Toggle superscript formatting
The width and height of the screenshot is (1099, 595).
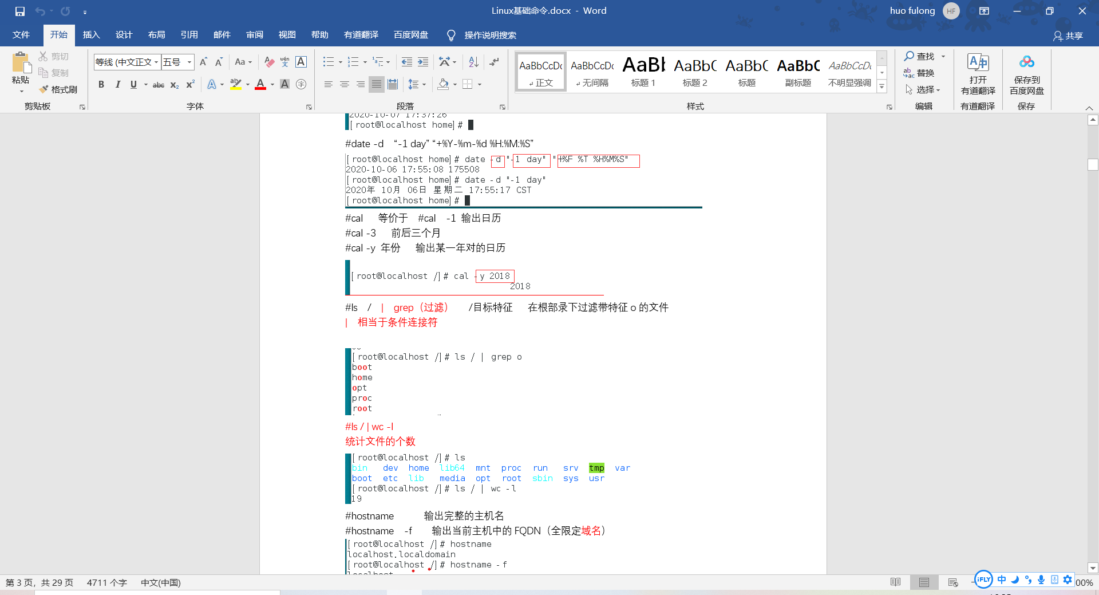(189, 85)
